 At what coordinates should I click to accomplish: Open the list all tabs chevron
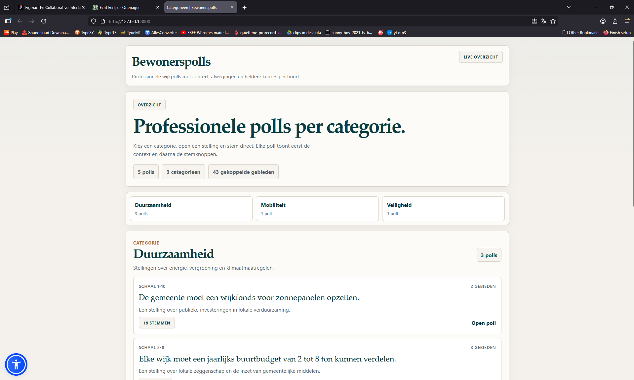point(569,7)
